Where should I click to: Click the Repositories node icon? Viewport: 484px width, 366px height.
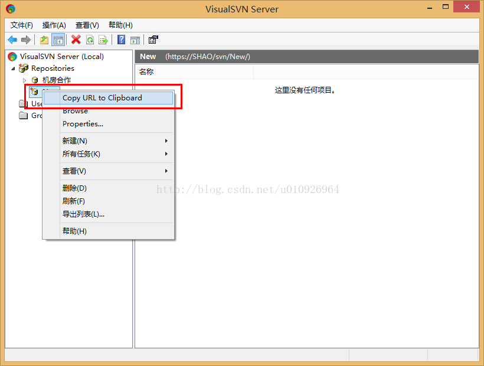click(24, 68)
